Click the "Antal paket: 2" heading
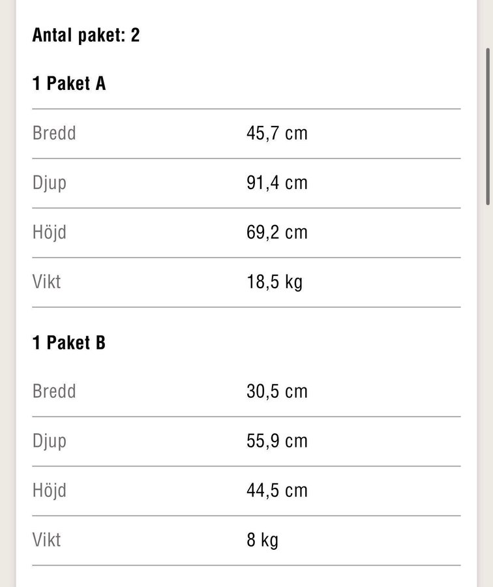Screen dimensions: 493x587 coord(86,35)
